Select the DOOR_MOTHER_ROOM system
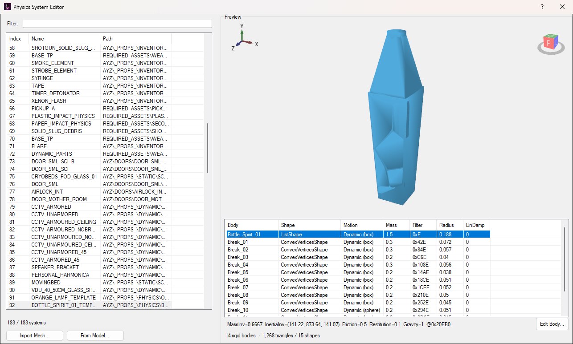The image size is (573, 344). coord(89,199)
